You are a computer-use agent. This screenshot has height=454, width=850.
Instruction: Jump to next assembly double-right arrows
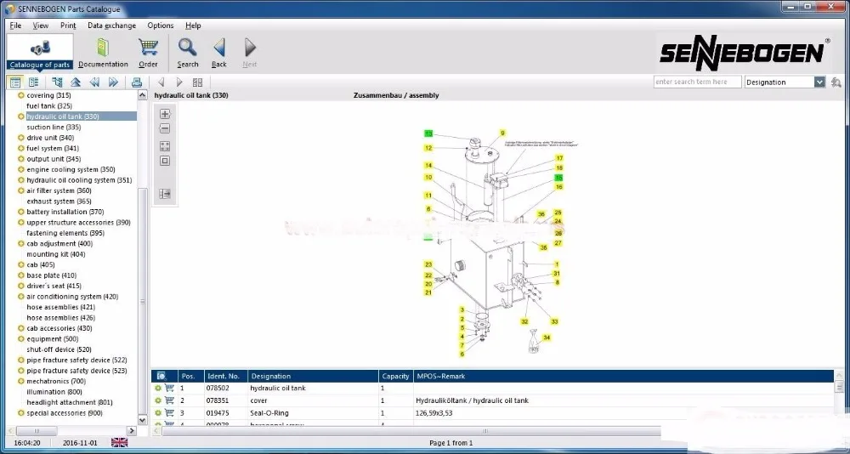(113, 82)
